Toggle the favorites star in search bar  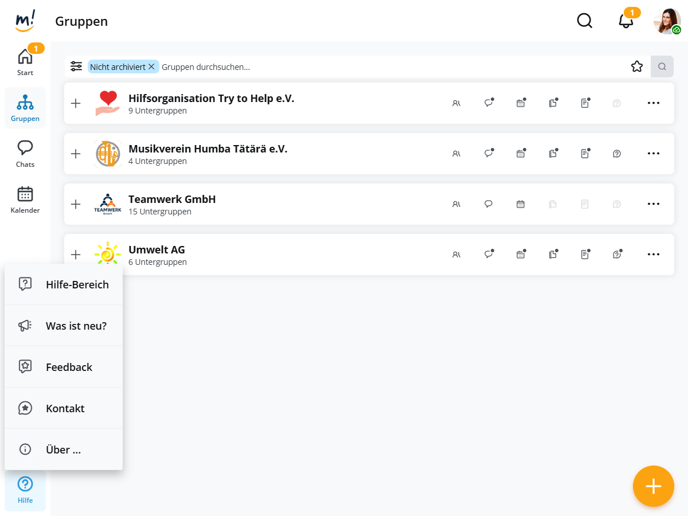click(637, 67)
